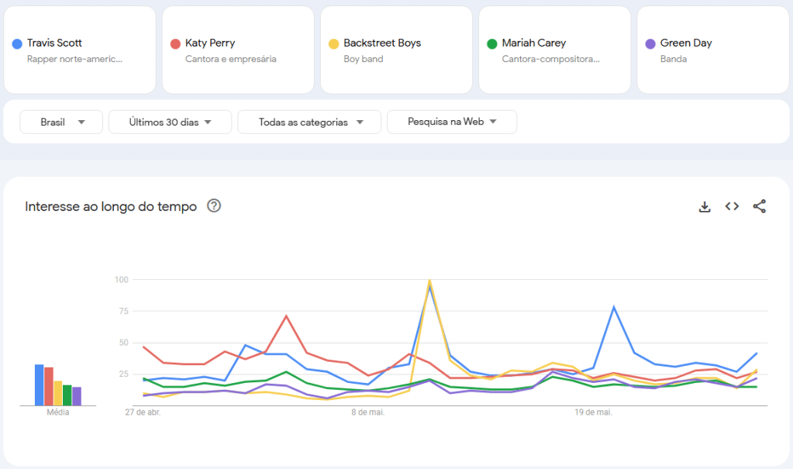
Task: Select the Katy Perry term card
Action: (x=238, y=50)
